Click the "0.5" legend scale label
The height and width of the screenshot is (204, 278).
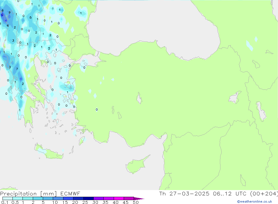click(15, 202)
